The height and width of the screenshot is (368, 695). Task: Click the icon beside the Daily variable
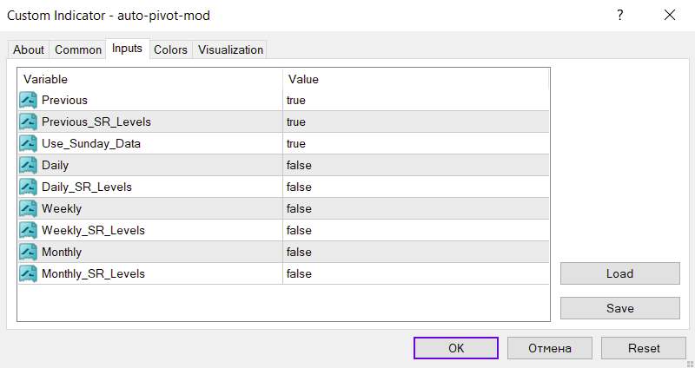[28, 165]
